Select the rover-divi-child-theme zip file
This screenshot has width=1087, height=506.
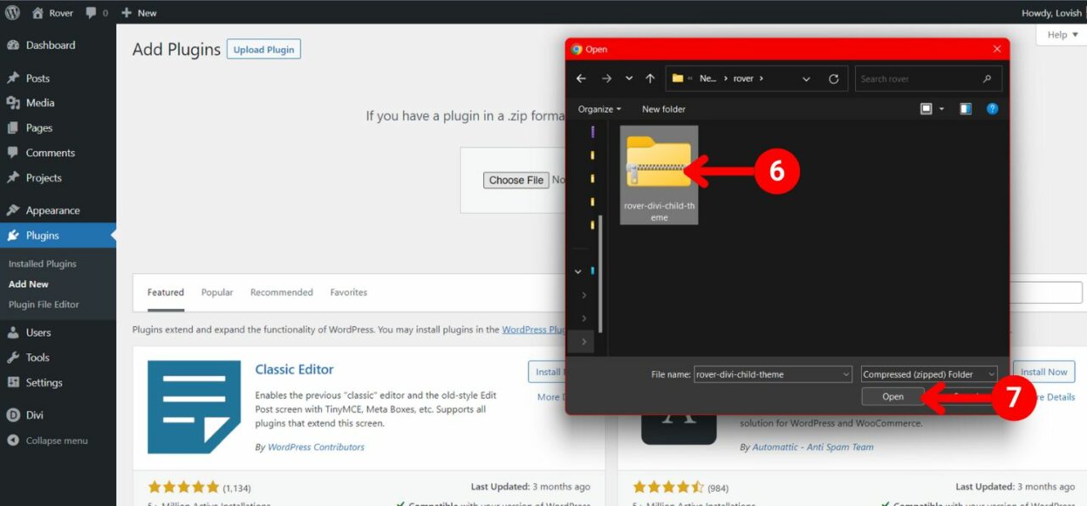tap(659, 174)
